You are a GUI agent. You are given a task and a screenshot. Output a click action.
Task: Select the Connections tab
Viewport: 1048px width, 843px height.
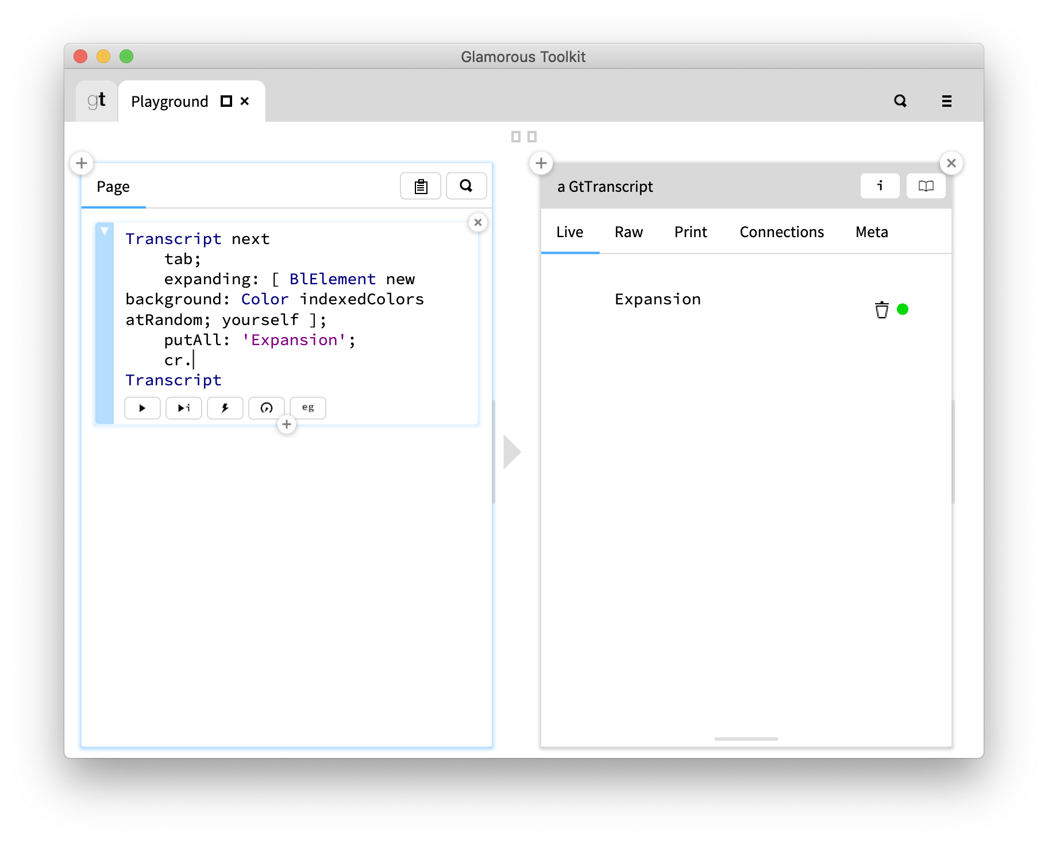pyautogui.click(x=781, y=232)
